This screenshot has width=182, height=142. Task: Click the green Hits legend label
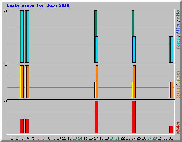178,15
